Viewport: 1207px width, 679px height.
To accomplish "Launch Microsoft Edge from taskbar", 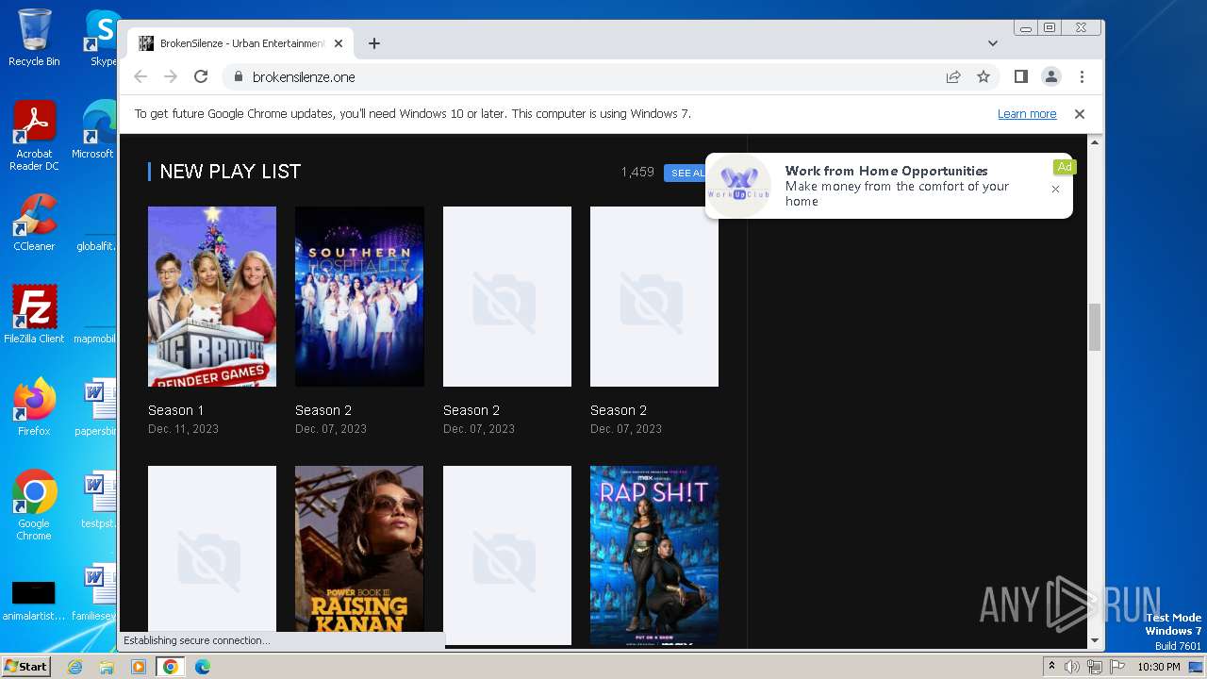I will coord(203,667).
